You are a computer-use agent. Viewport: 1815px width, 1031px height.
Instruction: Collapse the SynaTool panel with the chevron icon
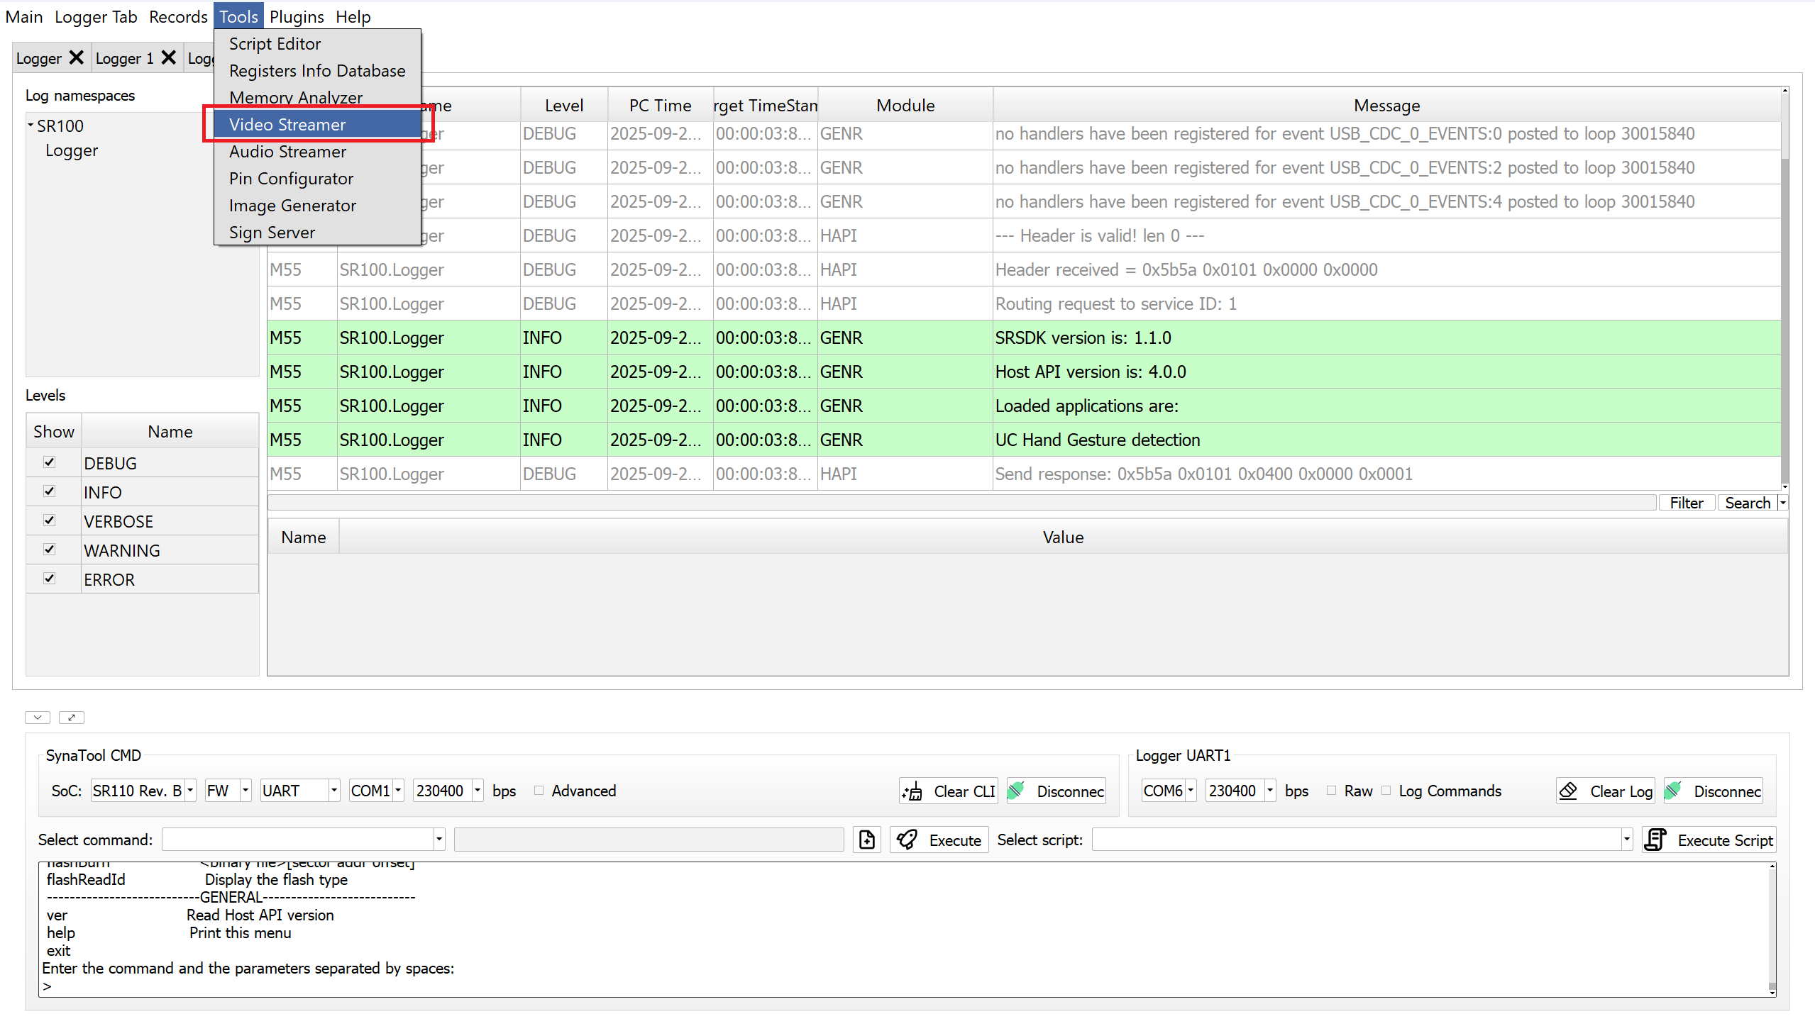(x=37, y=718)
